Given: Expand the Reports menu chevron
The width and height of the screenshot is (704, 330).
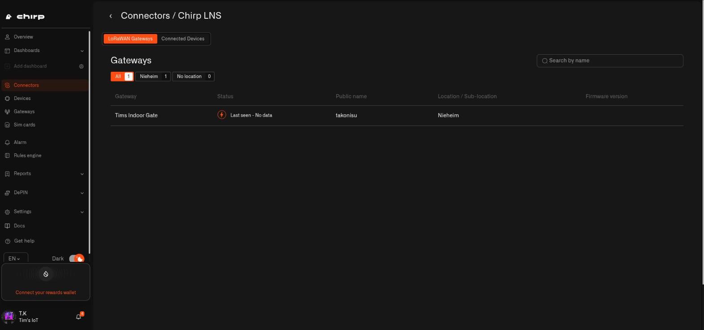Looking at the screenshot, I should (x=82, y=174).
